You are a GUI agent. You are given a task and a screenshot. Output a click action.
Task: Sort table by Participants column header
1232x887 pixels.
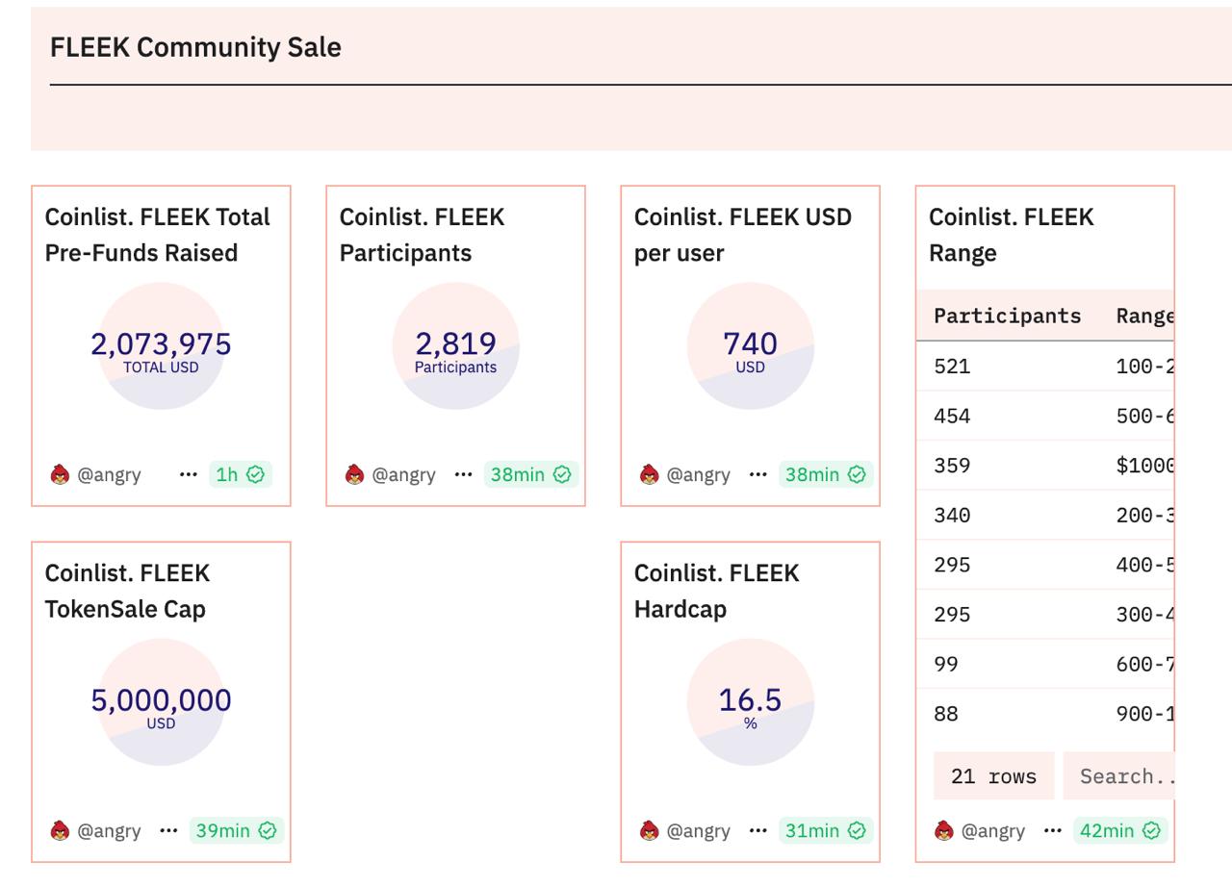tap(1007, 316)
